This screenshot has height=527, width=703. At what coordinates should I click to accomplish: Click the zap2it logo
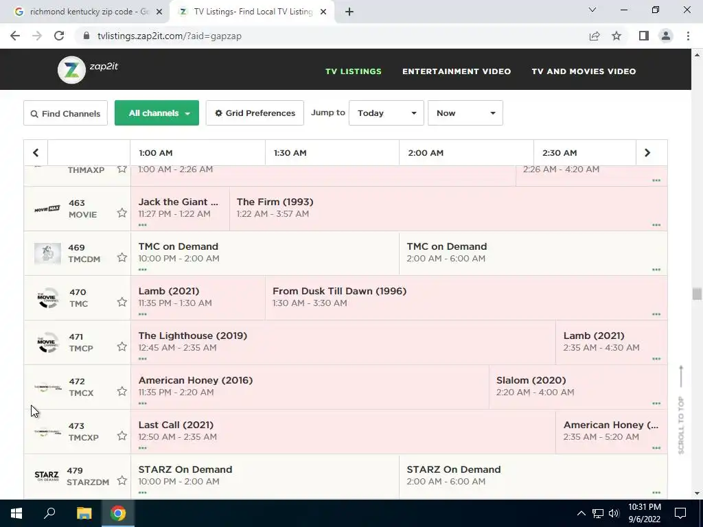88,70
